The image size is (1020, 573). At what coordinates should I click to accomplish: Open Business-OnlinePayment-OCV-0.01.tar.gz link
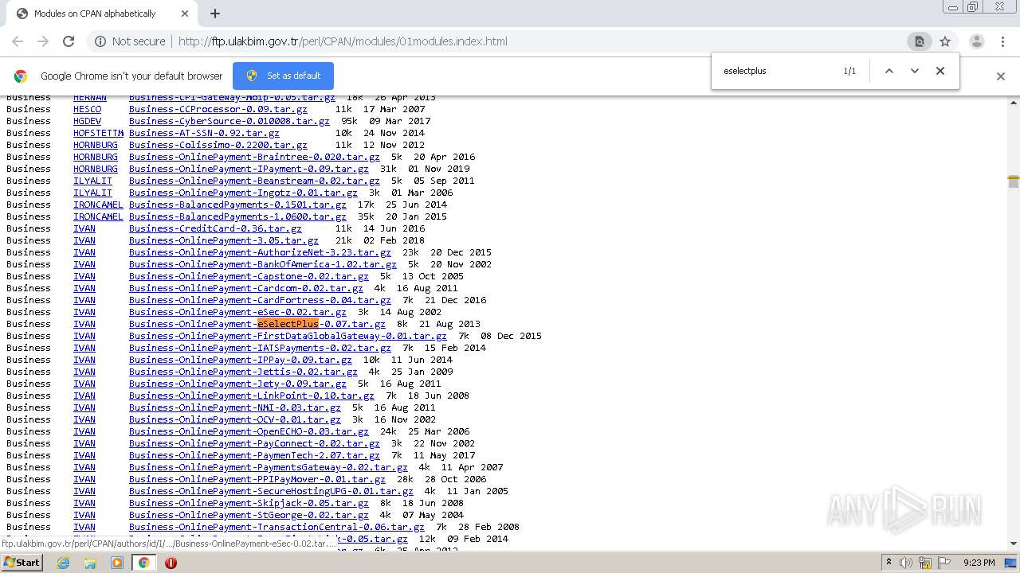tap(234, 419)
